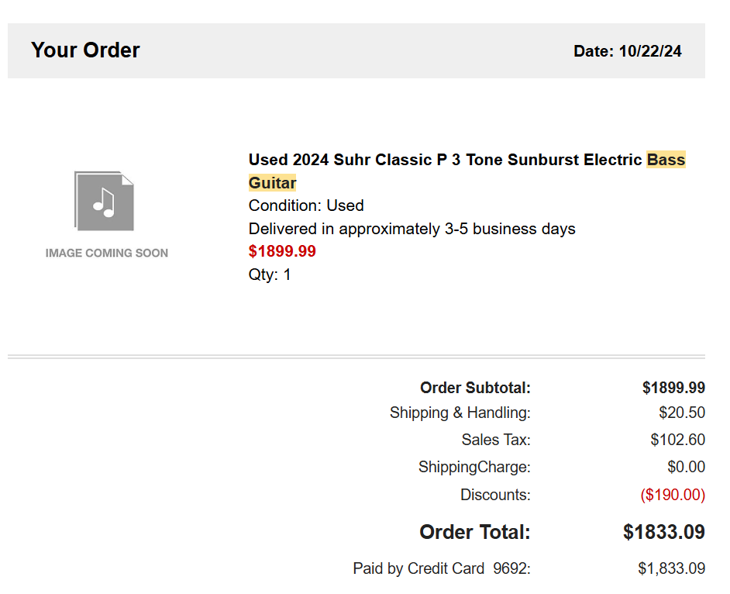
Task: Click the Shipping & Handling $20.50 amount
Action: [x=682, y=413]
